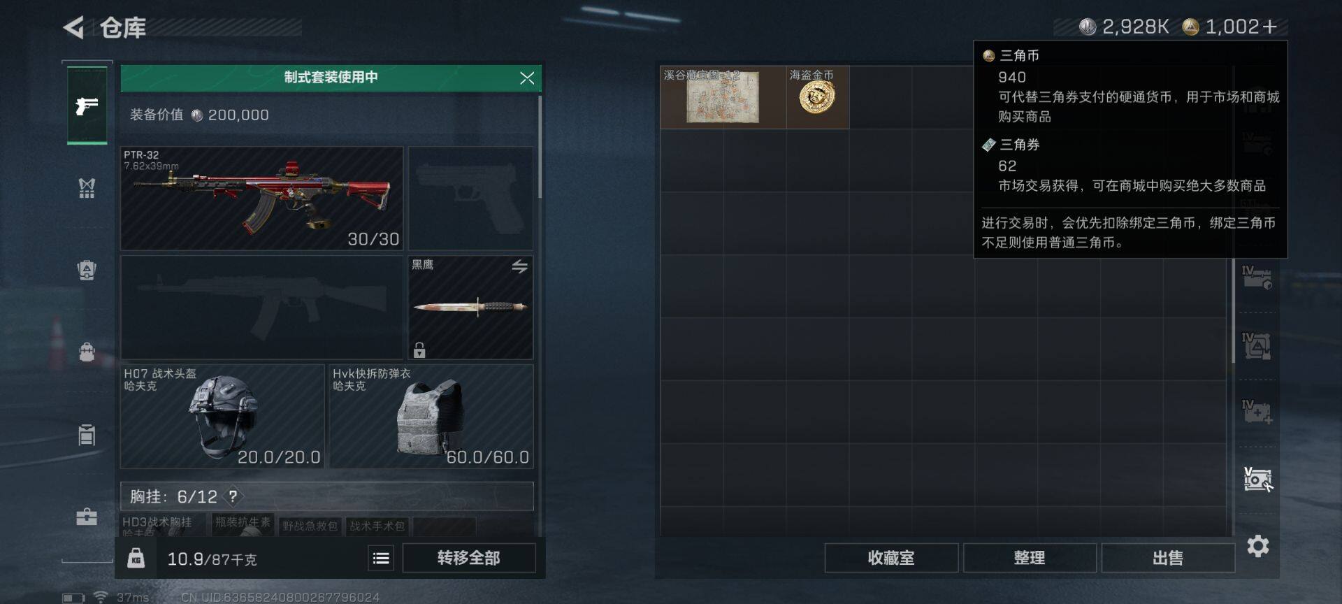Click the equipment panel vertical scrollbar
The height and width of the screenshot is (604, 1342).
[x=540, y=147]
